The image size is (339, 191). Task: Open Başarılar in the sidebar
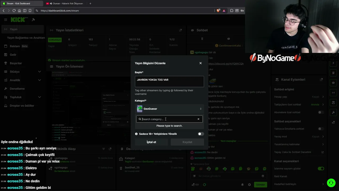(x=23, y=63)
